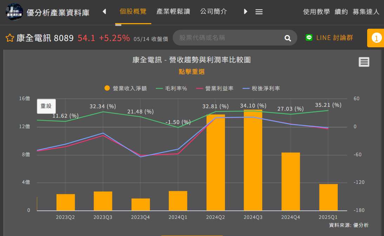Switch to the 產業輕鬆讀 tab

pos(173,12)
